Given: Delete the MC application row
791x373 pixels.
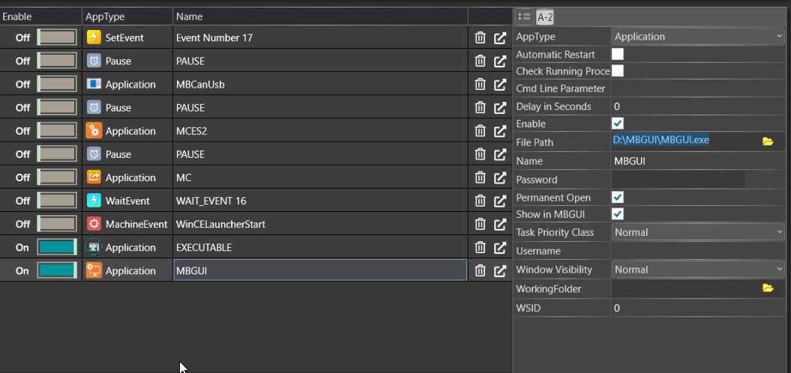Looking at the screenshot, I should (x=481, y=178).
